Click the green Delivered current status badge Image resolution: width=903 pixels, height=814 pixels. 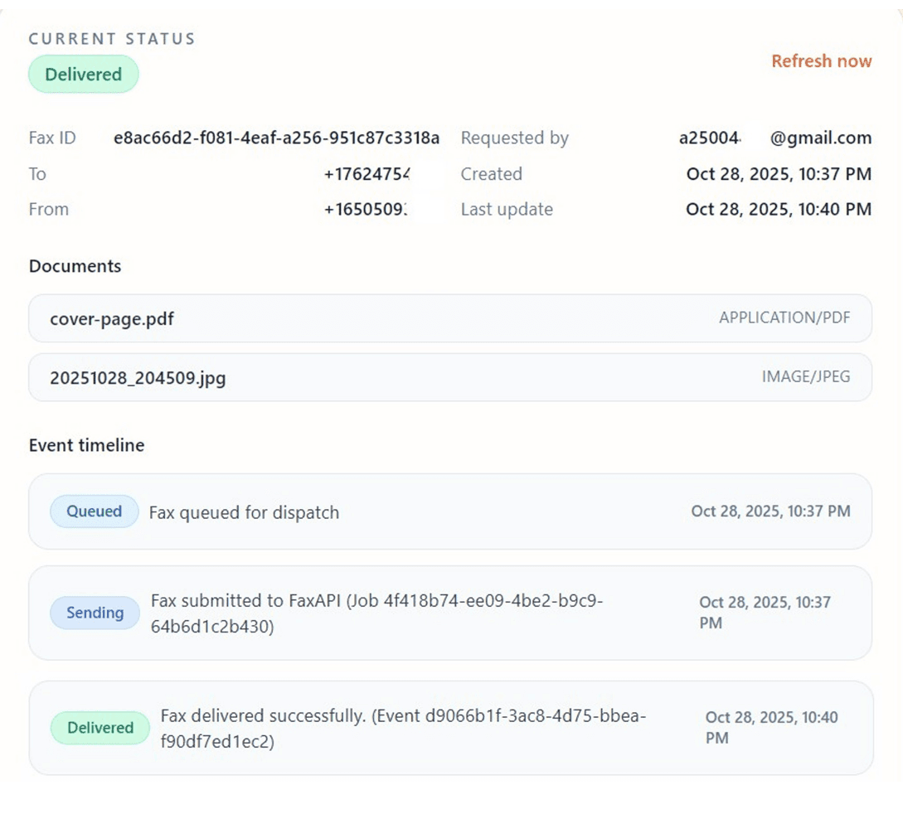[83, 75]
